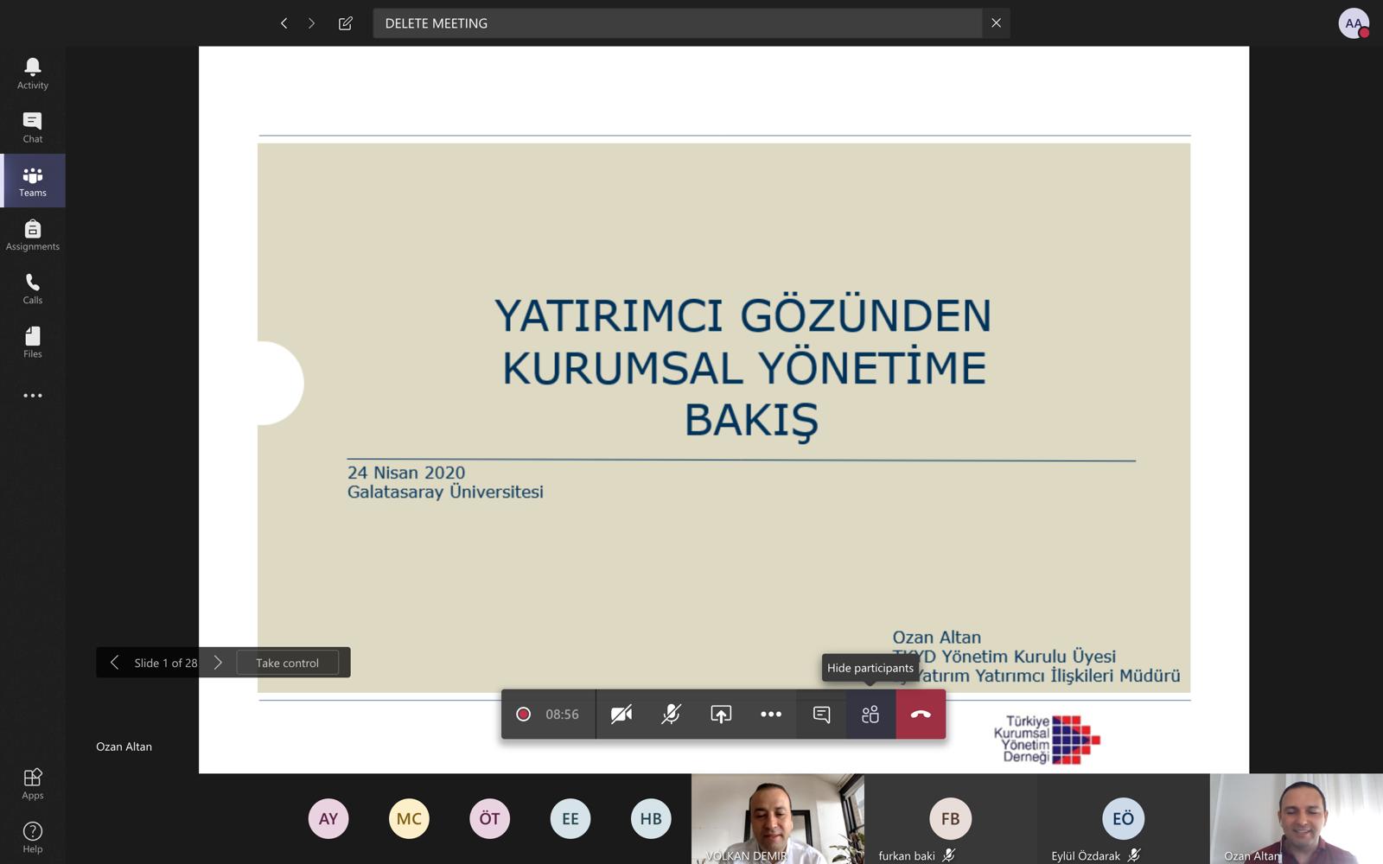Screen dimensions: 1383x864
Task: Open the Apps store icon
Action: (x=33, y=784)
